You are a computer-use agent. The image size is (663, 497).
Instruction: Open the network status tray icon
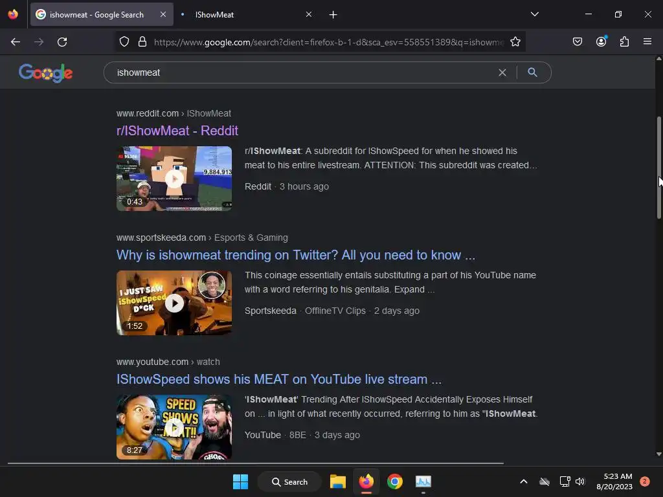click(x=565, y=481)
